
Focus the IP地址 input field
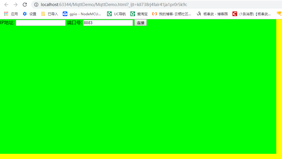[41, 23]
